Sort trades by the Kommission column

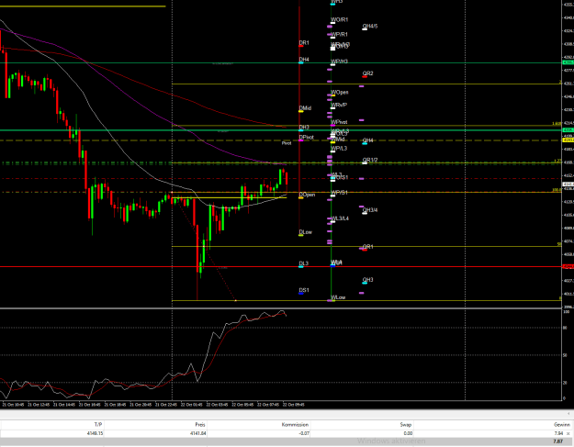pos(295,425)
